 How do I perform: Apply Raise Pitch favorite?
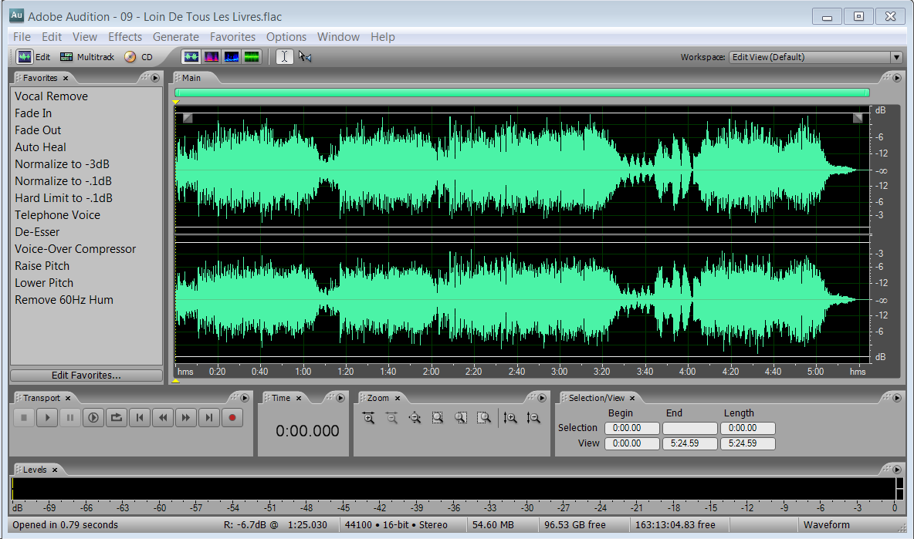tap(42, 265)
